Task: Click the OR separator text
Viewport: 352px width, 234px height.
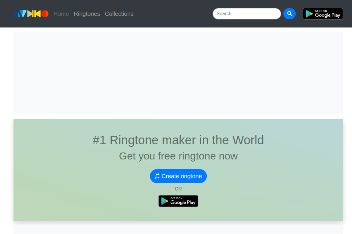Action: (x=178, y=189)
